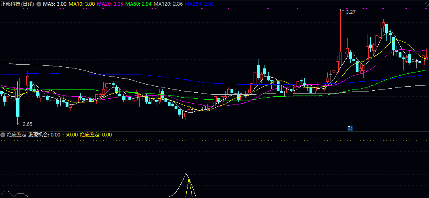
Task: Select the MA10: 3.00 label
Action: point(81,4)
